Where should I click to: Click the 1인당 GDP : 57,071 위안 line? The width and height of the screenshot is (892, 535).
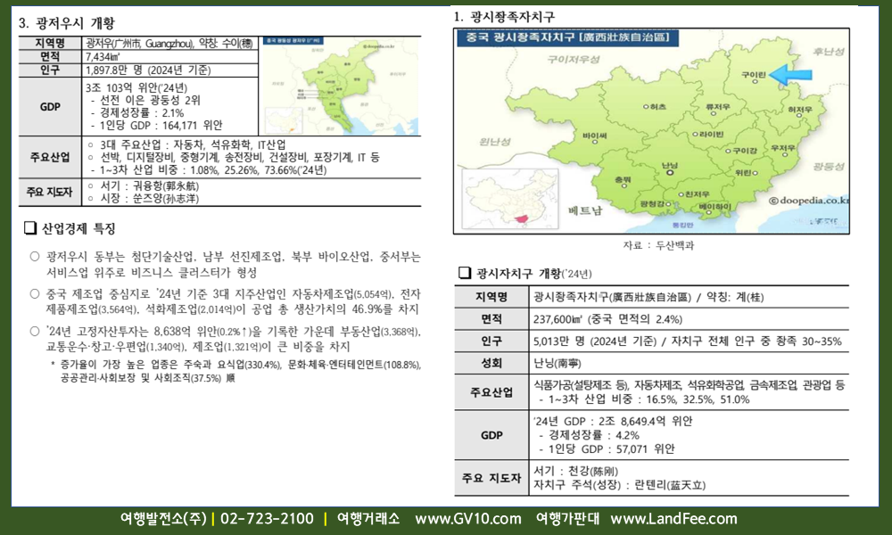tap(607, 449)
